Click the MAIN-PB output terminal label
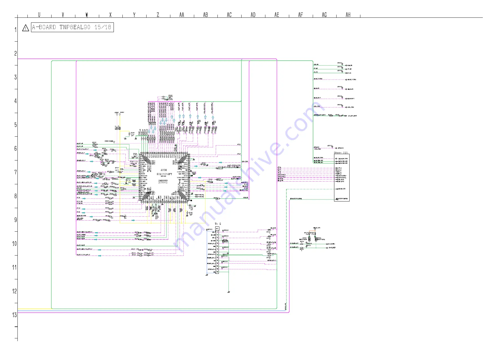 [x=350, y=89]
